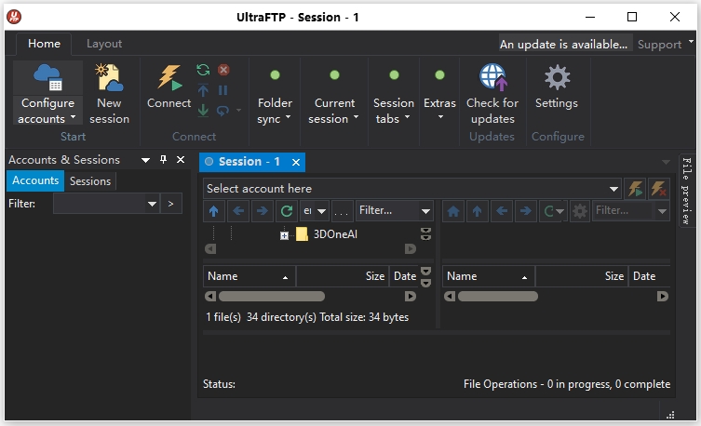Viewport: 701px width, 426px height.
Task: Click the red disconnect icon in the ribbon
Action: [223, 70]
